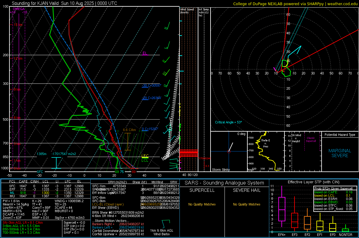Click the 'Theta-E v. Pres' plot label
Viewport: 359px width, 238px height.
point(266,143)
